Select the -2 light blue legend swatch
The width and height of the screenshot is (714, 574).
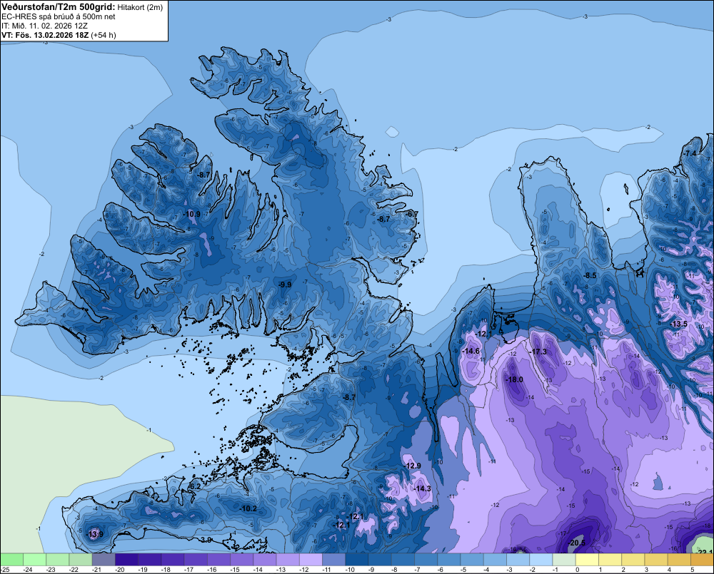(540, 560)
